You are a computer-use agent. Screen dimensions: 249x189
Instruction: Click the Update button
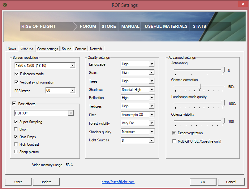click(46, 182)
